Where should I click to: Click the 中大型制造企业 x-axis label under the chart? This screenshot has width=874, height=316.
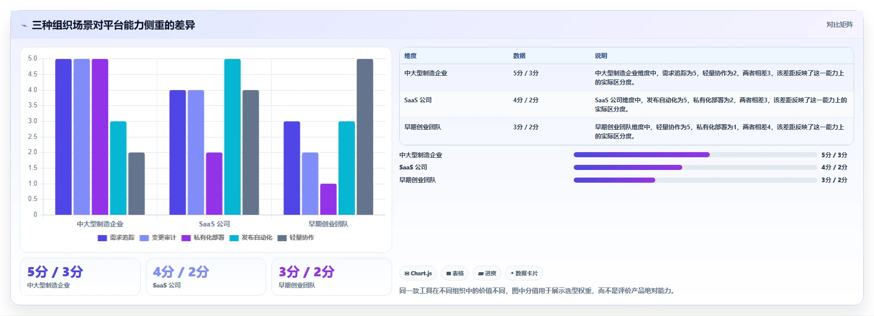coord(100,224)
